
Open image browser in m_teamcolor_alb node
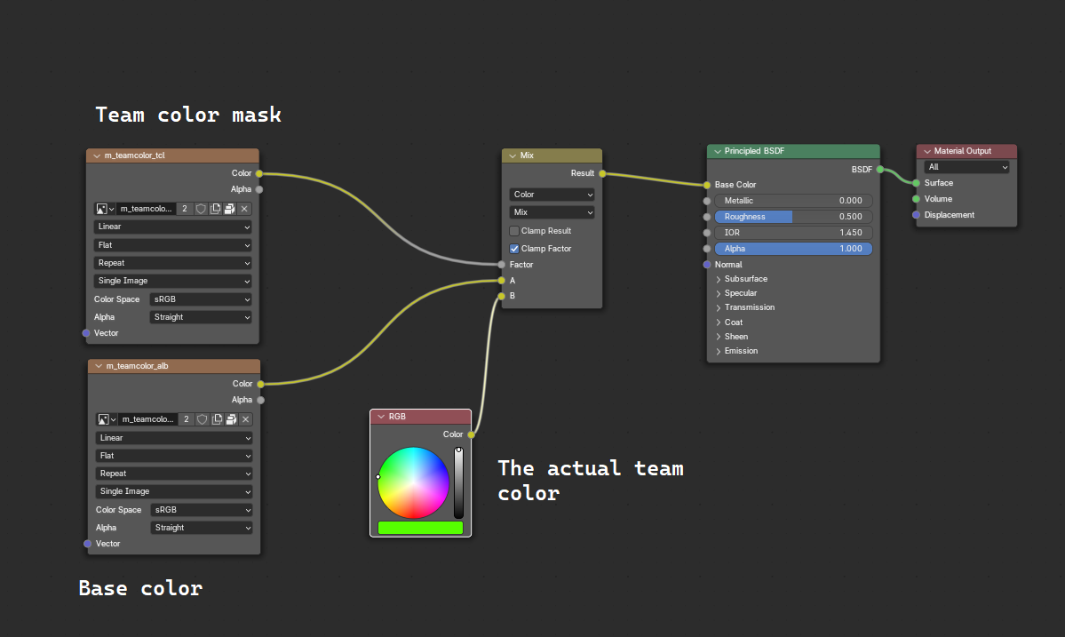pos(106,419)
